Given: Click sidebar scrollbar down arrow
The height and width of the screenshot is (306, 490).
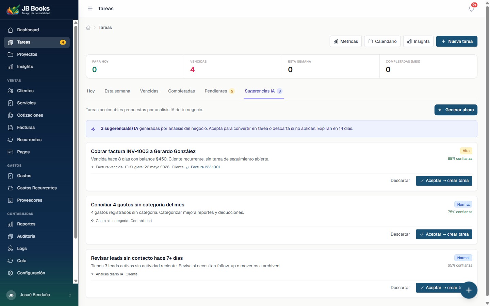Looking at the screenshot, I should [76, 281].
